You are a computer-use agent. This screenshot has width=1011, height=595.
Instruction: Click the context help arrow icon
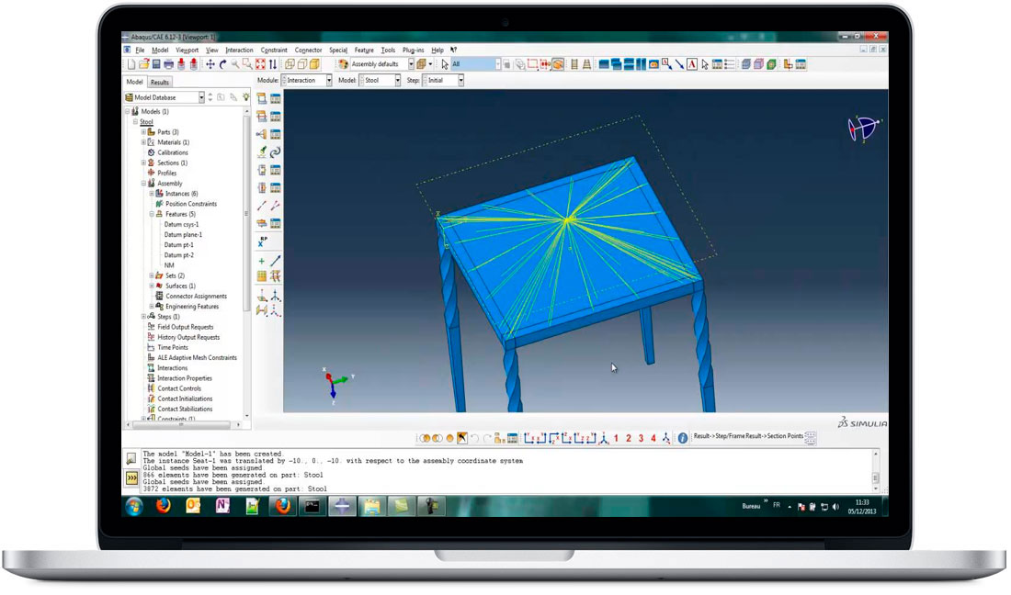click(453, 50)
